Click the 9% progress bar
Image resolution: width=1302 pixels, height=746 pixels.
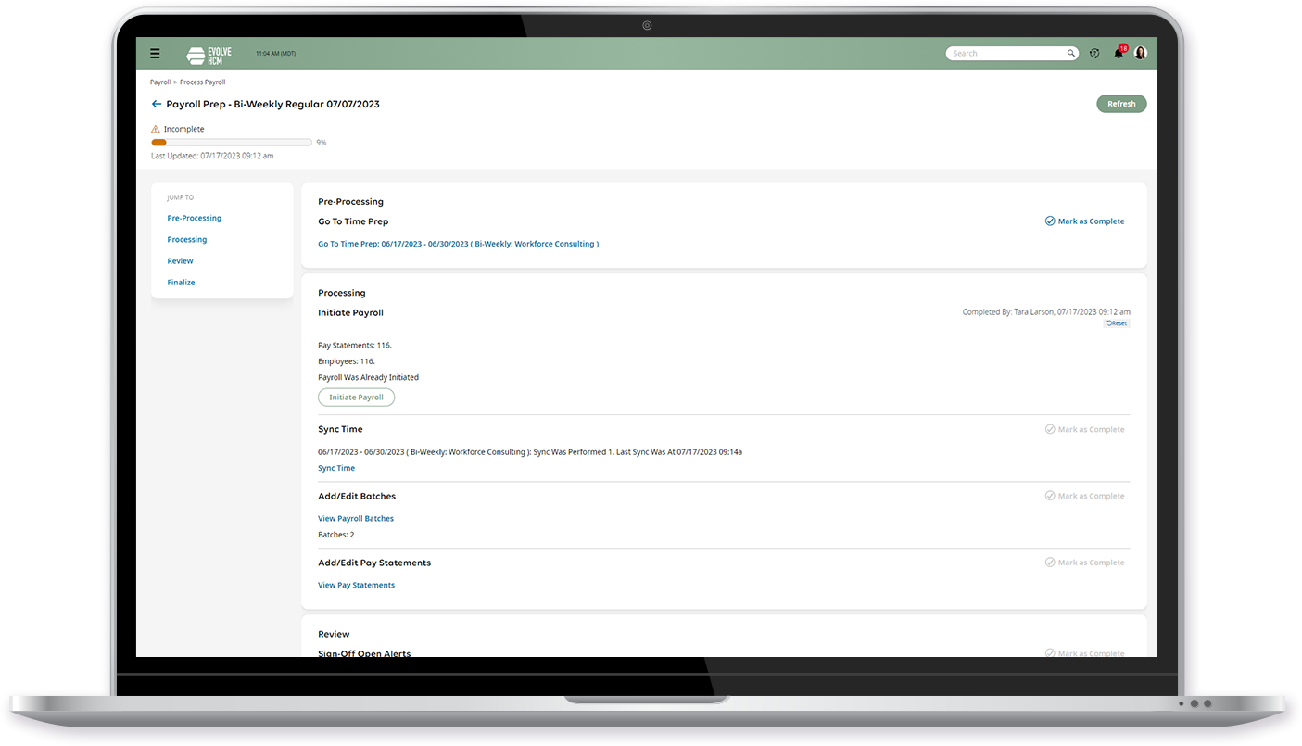click(x=232, y=142)
